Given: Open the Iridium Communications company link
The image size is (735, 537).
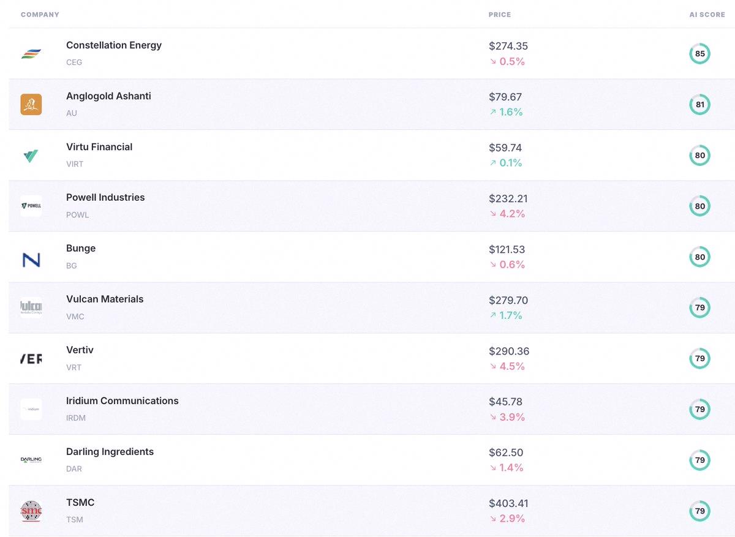Looking at the screenshot, I should click(x=123, y=401).
